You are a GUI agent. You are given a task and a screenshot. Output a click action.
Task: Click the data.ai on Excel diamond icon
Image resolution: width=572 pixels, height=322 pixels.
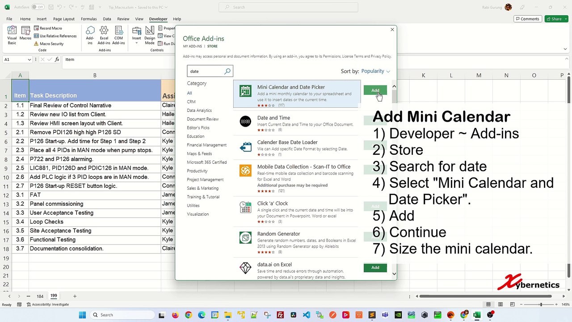click(x=245, y=268)
